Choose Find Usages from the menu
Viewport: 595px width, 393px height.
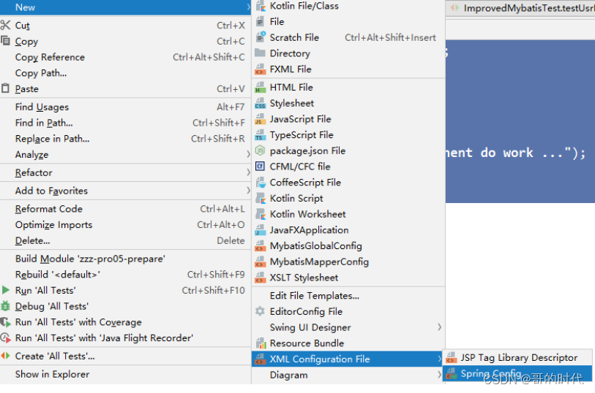click(x=126, y=107)
